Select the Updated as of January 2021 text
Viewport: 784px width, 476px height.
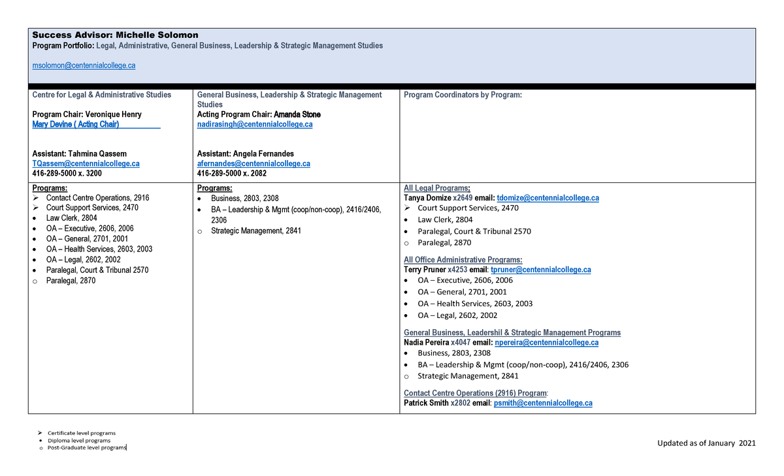[706, 443]
